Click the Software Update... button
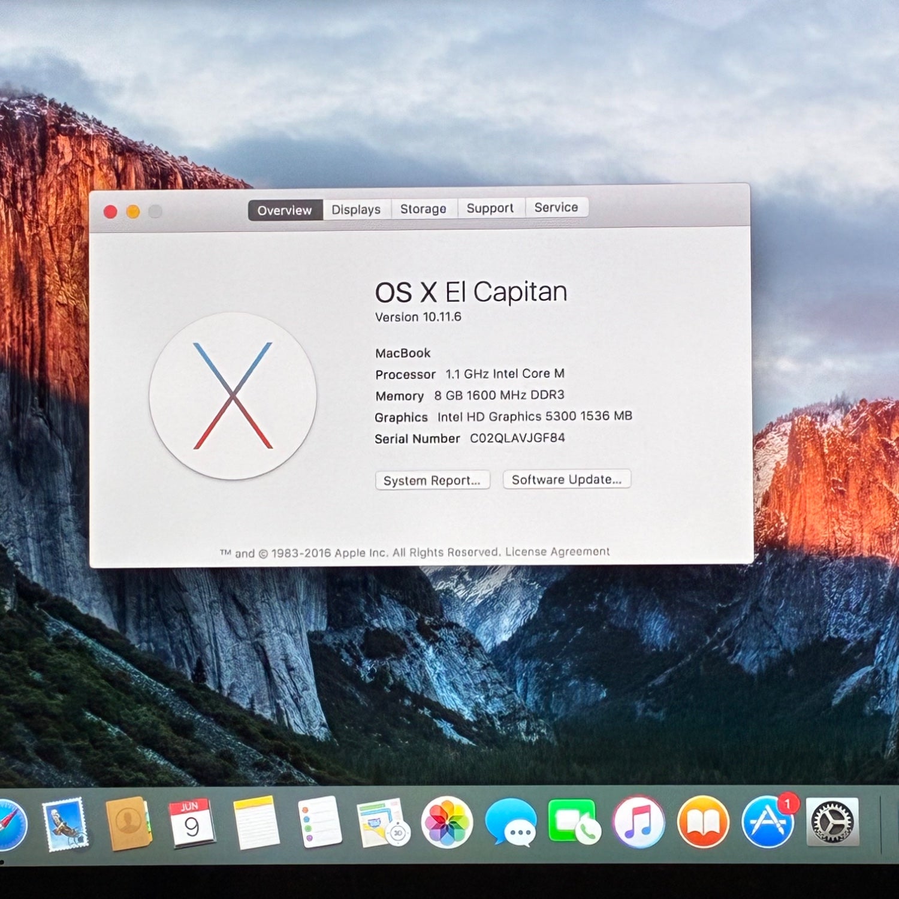Viewport: 899px width, 899px height. pos(567,479)
